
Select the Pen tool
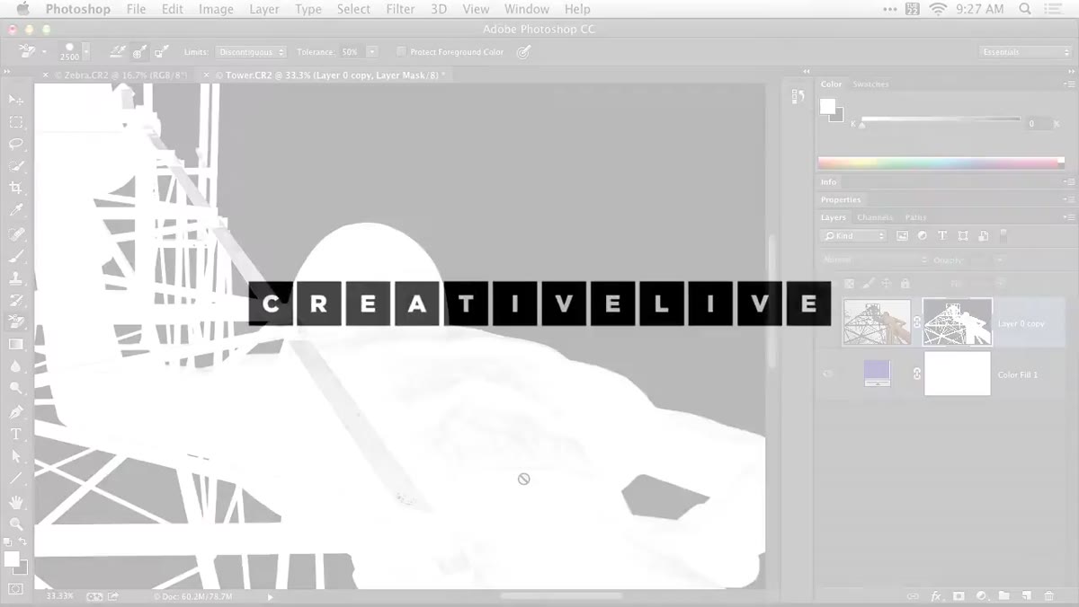click(x=16, y=411)
